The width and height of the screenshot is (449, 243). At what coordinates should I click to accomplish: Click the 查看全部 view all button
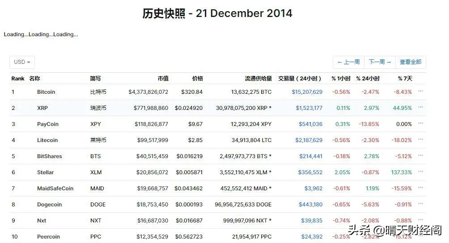pos(411,62)
